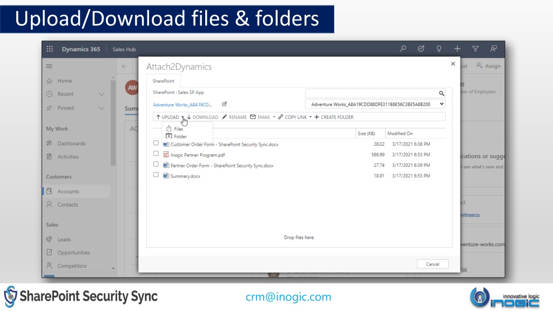Click the Cancel button
Image resolution: width=553 pixels, height=311 pixels.
point(433,264)
